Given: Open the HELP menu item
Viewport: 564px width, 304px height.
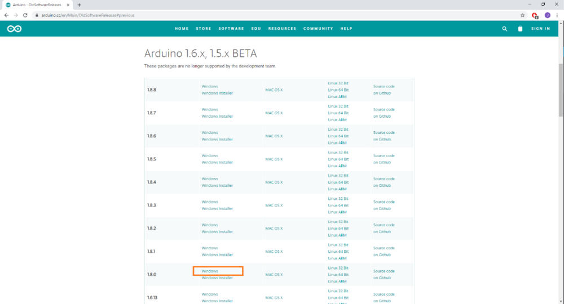Looking at the screenshot, I should pyautogui.click(x=346, y=29).
